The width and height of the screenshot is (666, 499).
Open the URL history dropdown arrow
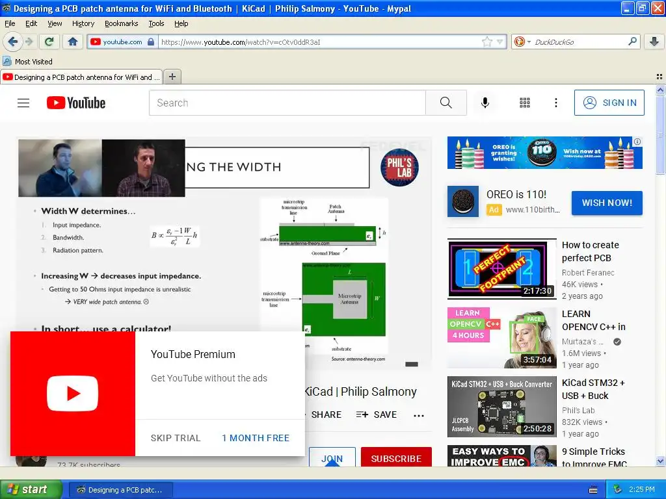(500, 42)
